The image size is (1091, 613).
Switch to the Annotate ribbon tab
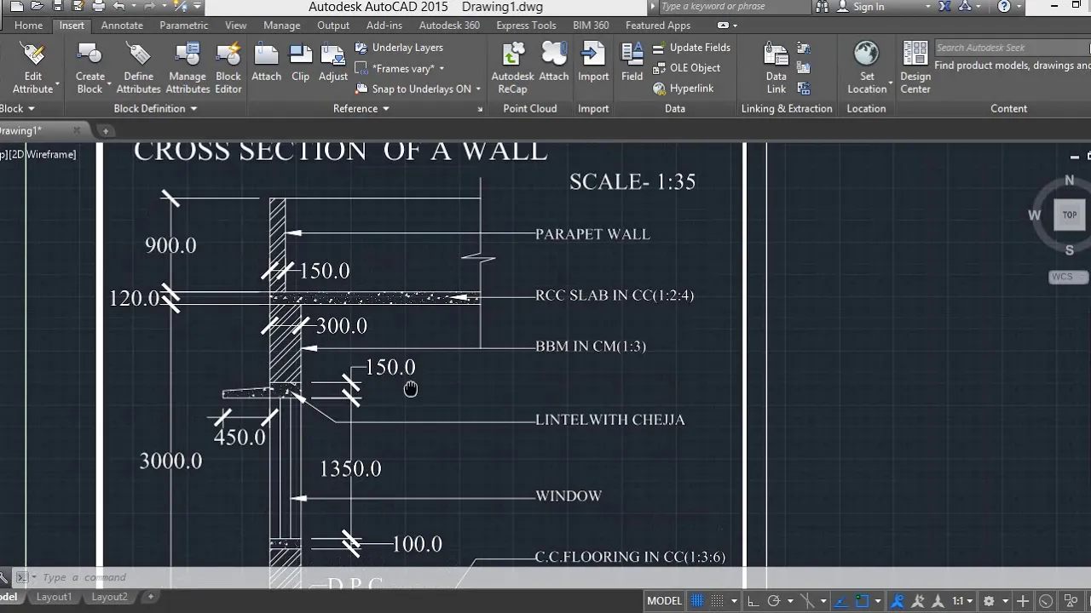click(122, 26)
